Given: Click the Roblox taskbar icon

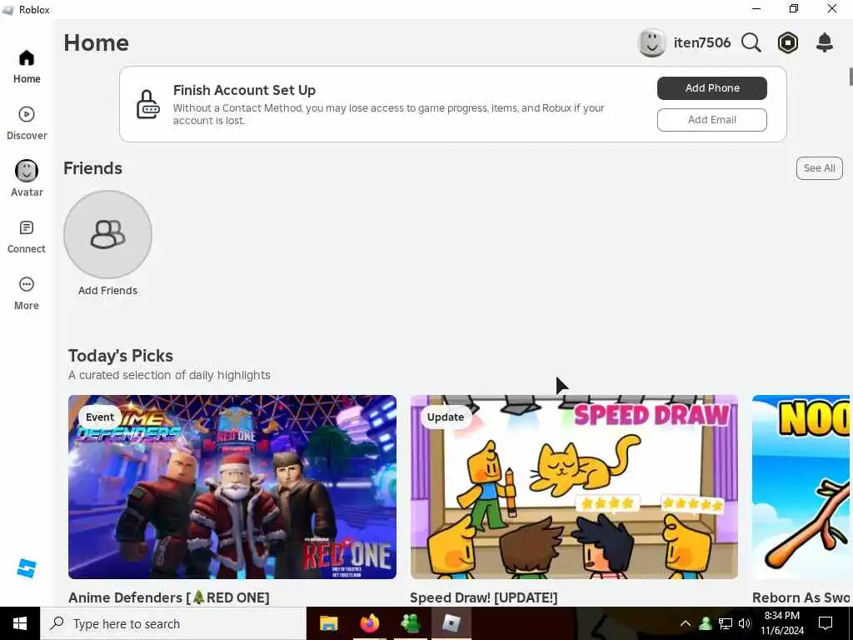Looking at the screenshot, I should click(x=451, y=623).
